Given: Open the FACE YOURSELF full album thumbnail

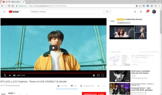Looking at the screenshot, I should 120,60.
